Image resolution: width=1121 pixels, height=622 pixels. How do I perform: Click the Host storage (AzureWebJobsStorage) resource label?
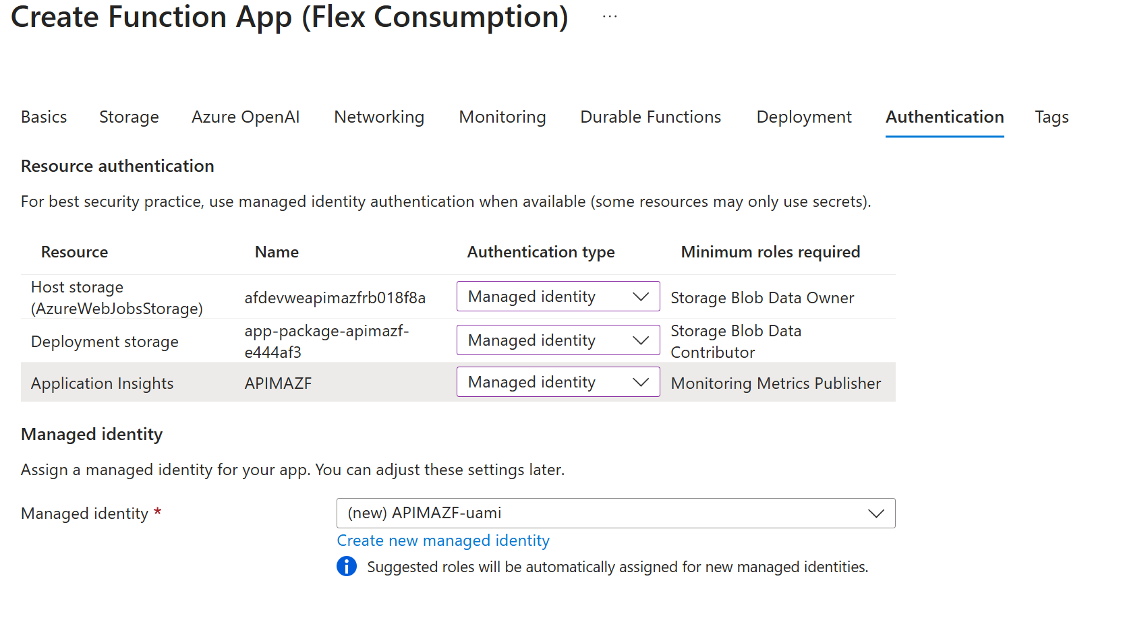[x=117, y=298]
